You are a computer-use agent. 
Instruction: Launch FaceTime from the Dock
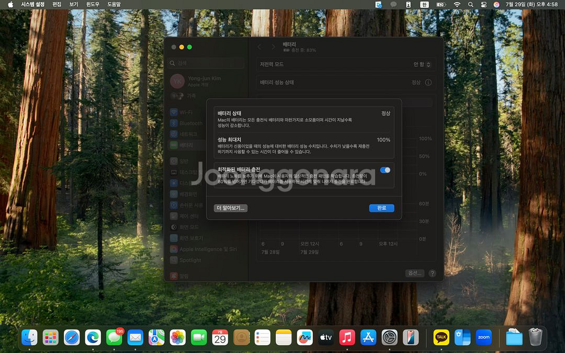click(x=199, y=337)
